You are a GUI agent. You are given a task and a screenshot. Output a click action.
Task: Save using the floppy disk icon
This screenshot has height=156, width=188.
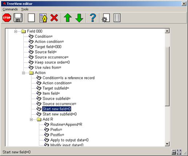point(18,18)
